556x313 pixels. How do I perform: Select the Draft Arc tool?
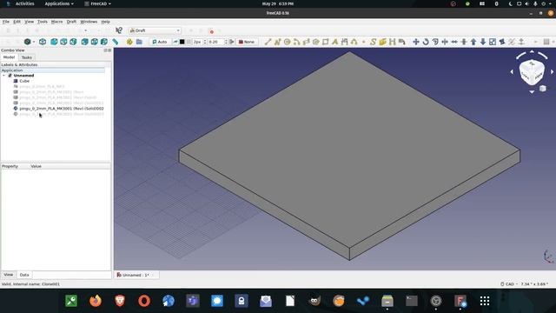point(296,42)
